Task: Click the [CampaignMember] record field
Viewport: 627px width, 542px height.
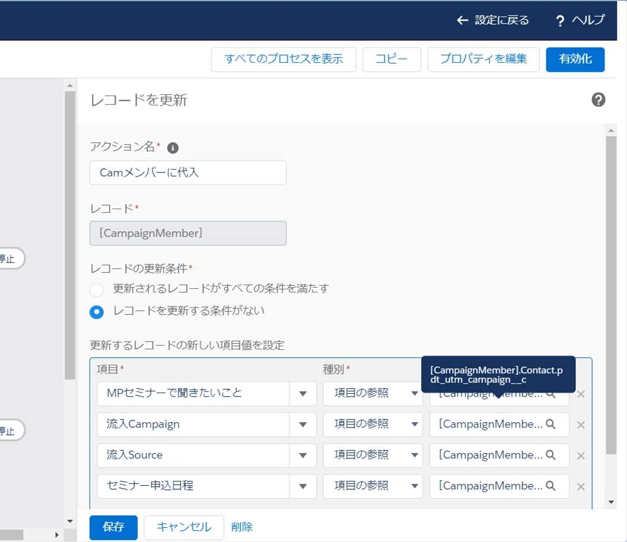Action: (188, 233)
